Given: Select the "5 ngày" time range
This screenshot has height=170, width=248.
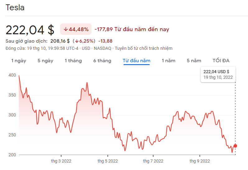Looking at the screenshot, I should 45,61.
